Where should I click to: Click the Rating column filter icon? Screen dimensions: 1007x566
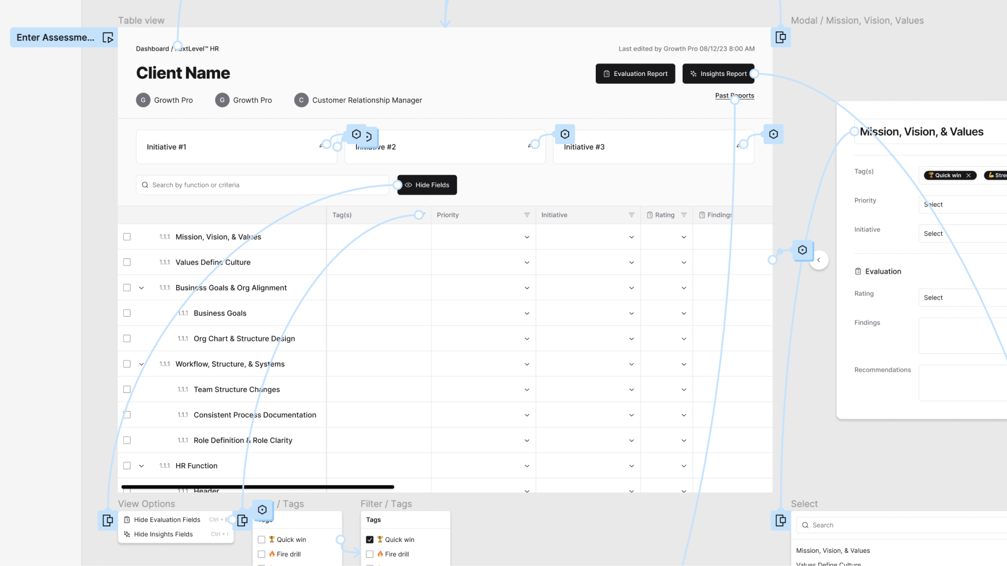pyautogui.click(x=684, y=215)
